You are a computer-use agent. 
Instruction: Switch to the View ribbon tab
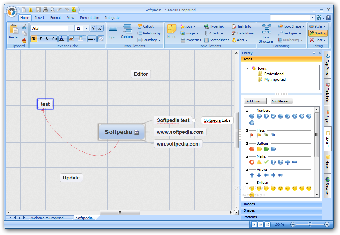pos(70,18)
